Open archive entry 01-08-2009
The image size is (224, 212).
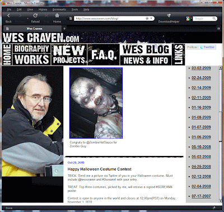pyautogui.click(x=201, y=117)
